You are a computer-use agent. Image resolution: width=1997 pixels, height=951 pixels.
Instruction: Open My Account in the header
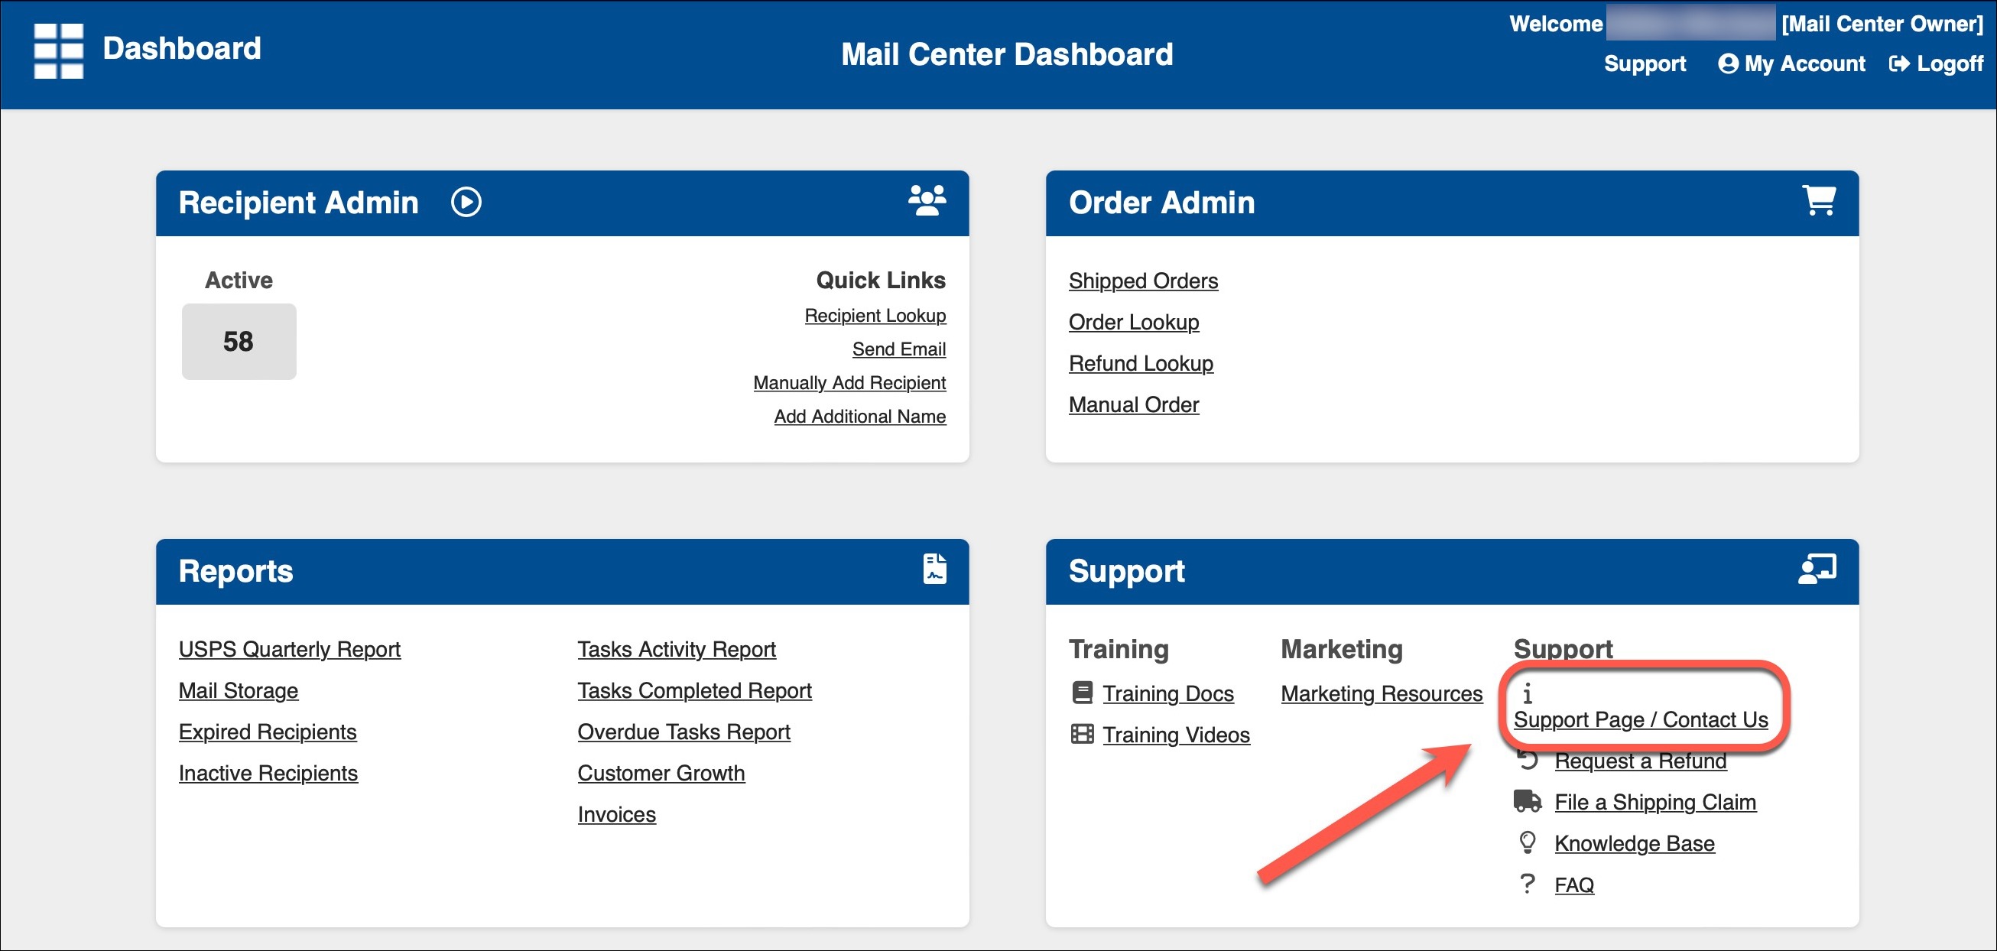[x=1791, y=63]
